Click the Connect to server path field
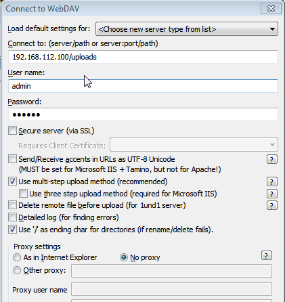The width and height of the screenshot is (285, 302). tap(143, 57)
